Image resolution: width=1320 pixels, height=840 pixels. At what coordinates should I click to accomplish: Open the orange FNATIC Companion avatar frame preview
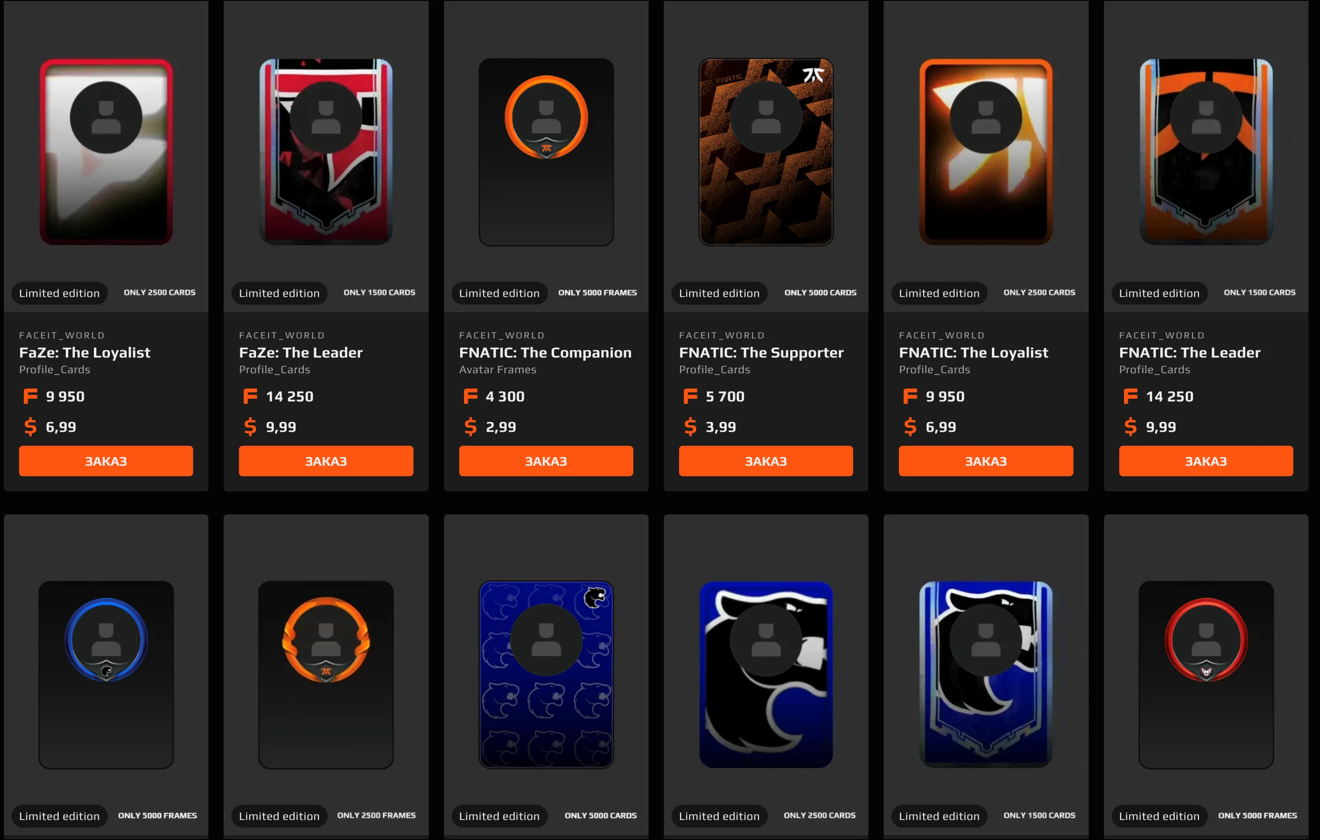click(546, 152)
